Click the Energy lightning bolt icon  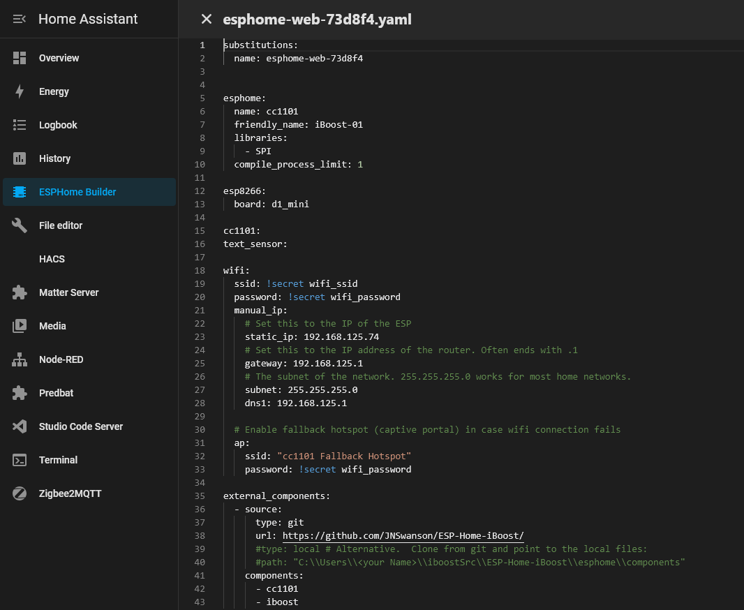click(20, 91)
